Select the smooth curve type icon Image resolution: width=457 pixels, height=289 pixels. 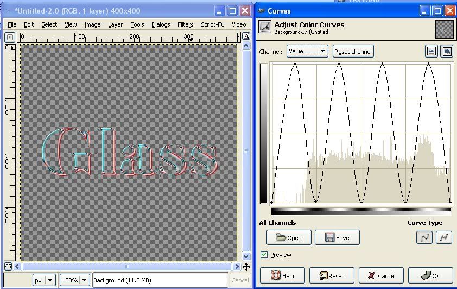pyautogui.click(x=424, y=237)
